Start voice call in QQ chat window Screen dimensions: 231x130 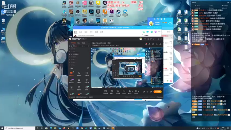tap(144, 32)
